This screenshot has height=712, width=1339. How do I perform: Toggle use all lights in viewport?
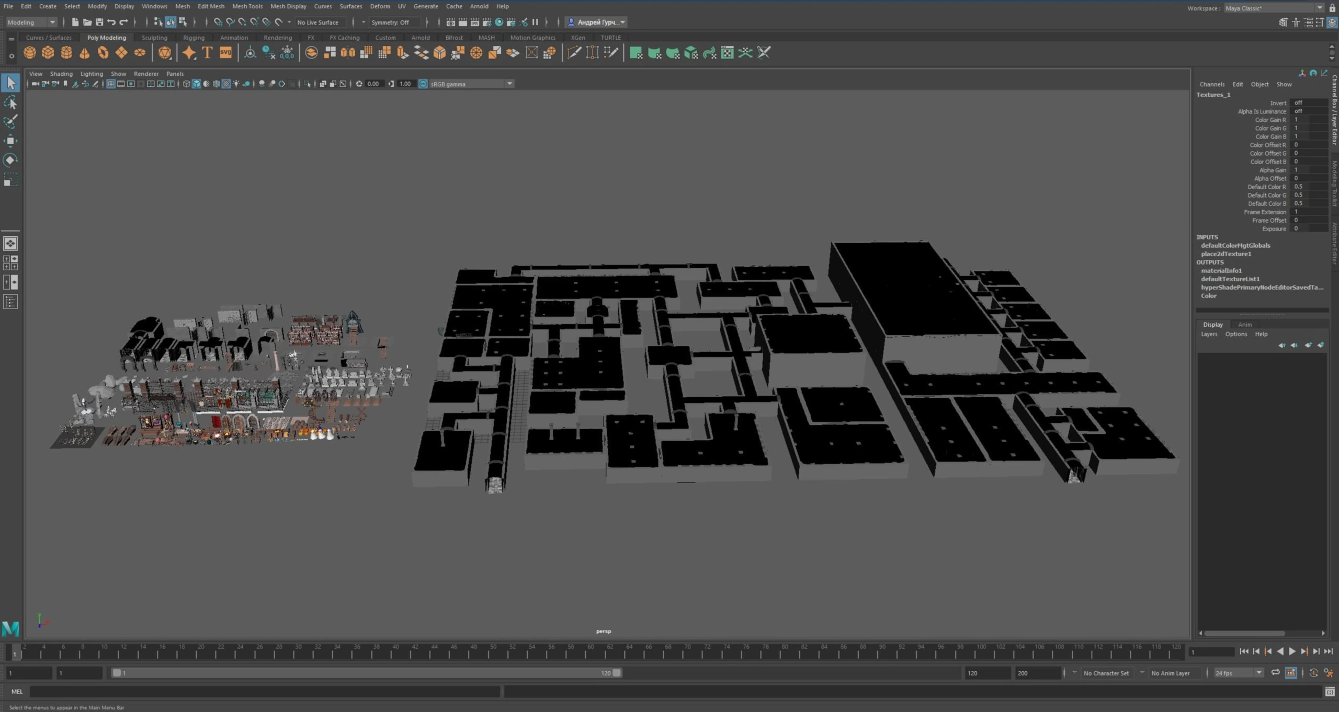[x=236, y=84]
